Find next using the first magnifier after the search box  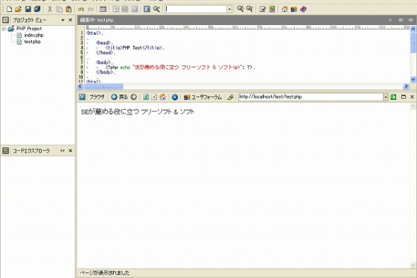click(x=240, y=9)
